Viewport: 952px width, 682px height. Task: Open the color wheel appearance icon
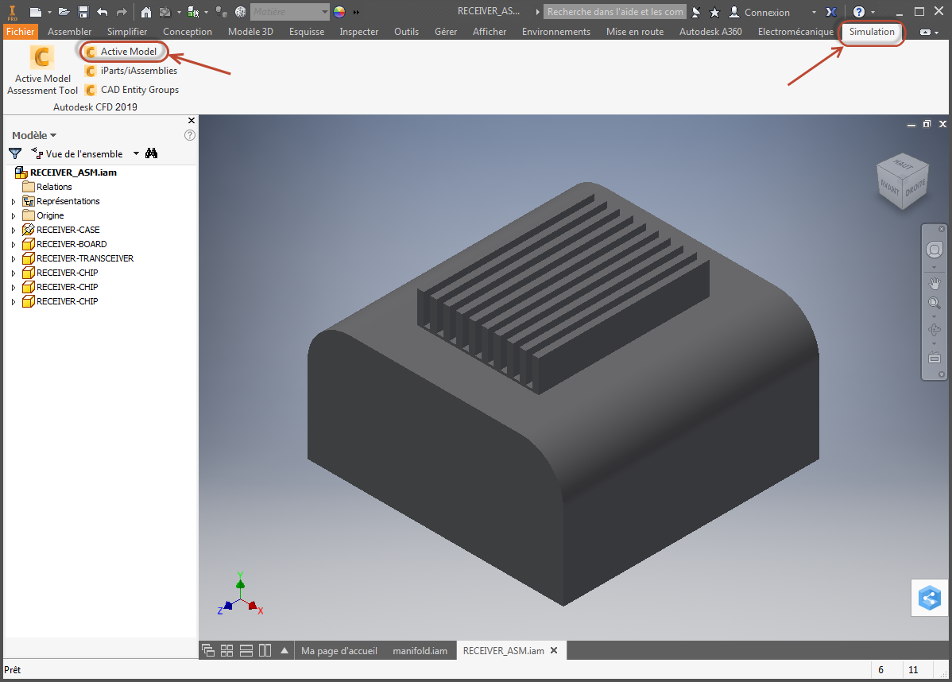click(x=339, y=12)
